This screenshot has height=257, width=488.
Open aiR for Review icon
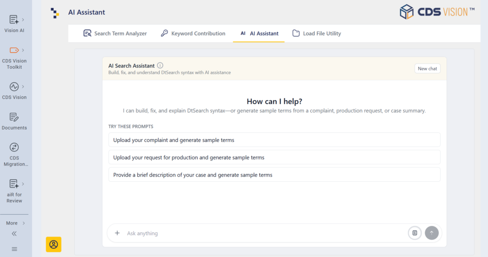pyautogui.click(x=14, y=184)
